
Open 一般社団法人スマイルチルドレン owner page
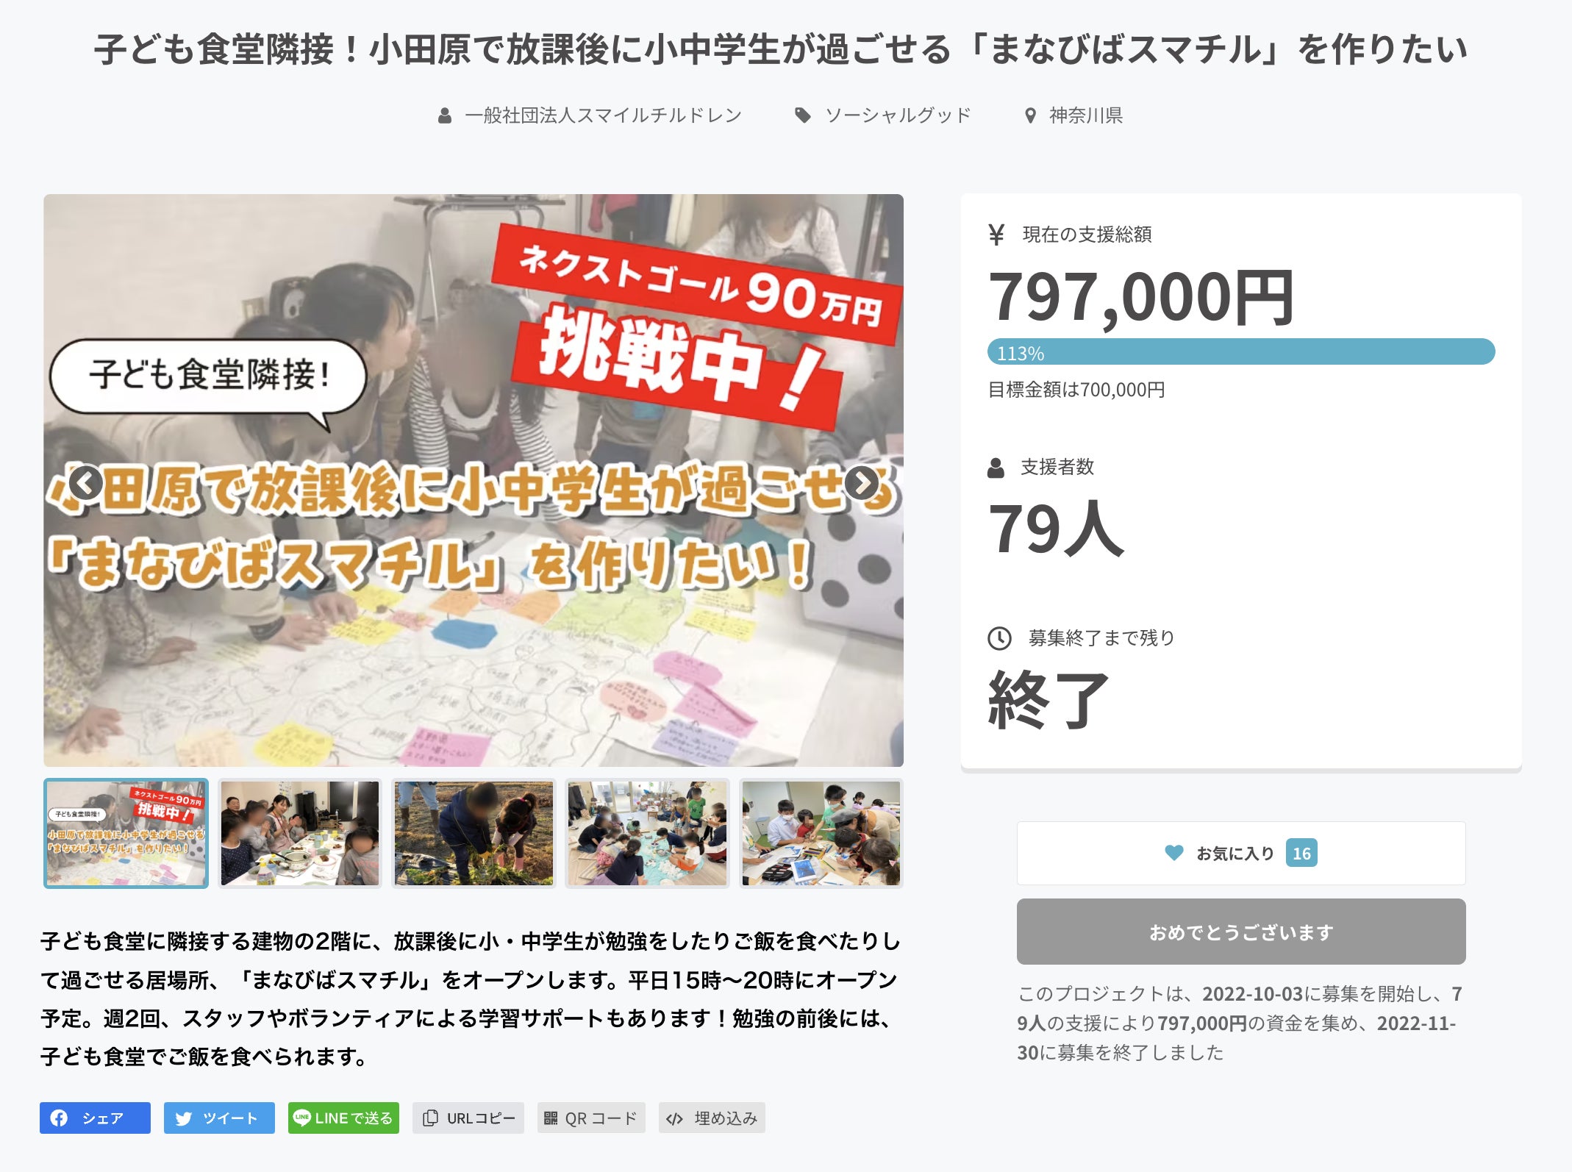pyautogui.click(x=604, y=115)
